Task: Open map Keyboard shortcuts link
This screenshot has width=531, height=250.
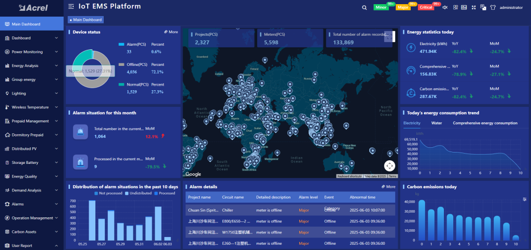Action: [350, 176]
